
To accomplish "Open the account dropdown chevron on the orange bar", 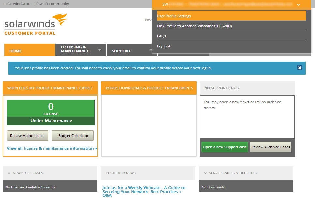I will [x=298, y=5].
